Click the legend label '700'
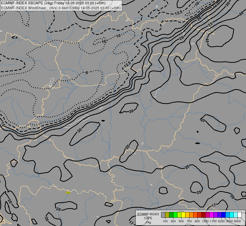The height and width of the screenshot is (226, 246). pyautogui.click(x=189, y=221)
